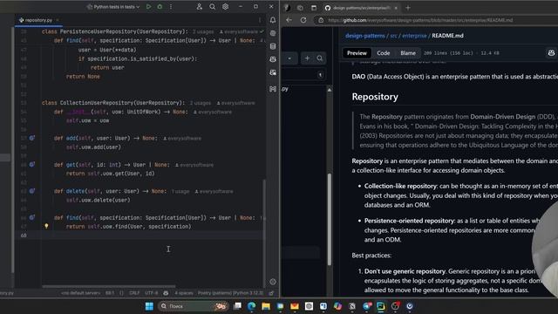
Task: Click the gutter icon beside CollectionUserRepository find method
Action: pyautogui.click(x=32, y=217)
